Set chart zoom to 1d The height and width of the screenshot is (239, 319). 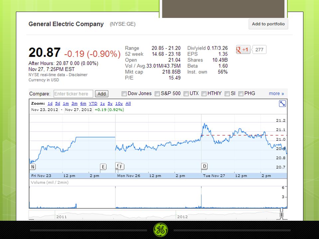tap(50, 104)
